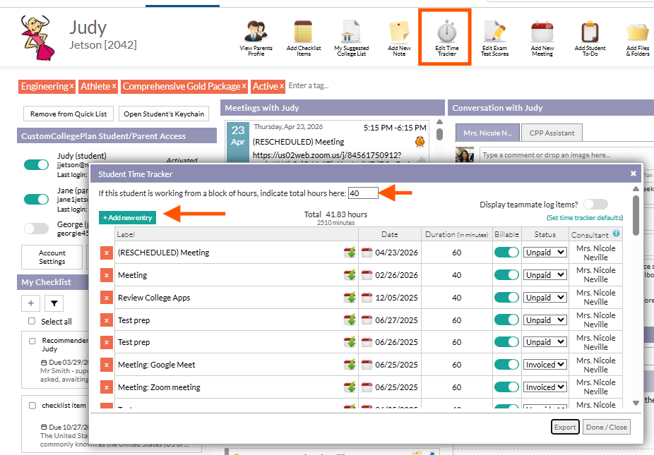Click the Add new entry button
This screenshot has width=654, height=455.
click(127, 217)
